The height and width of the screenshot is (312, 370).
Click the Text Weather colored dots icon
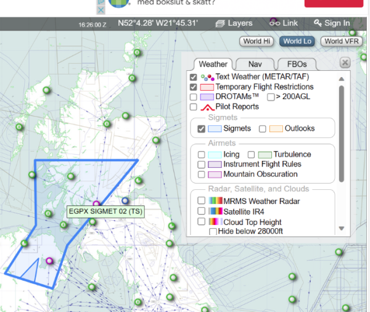pyautogui.click(x=207, y=77)
